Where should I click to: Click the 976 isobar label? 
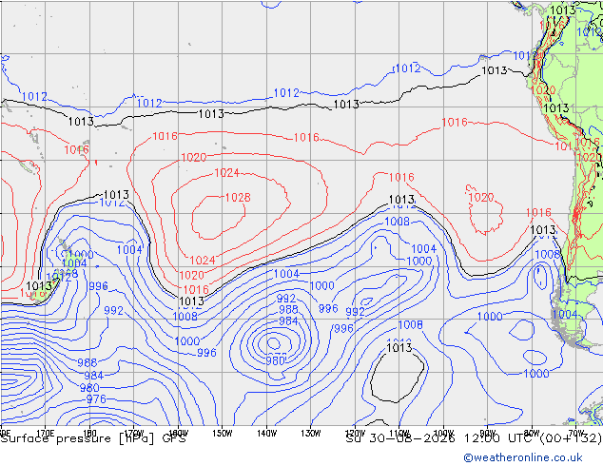pyautogui.click(x=96, y=399)
